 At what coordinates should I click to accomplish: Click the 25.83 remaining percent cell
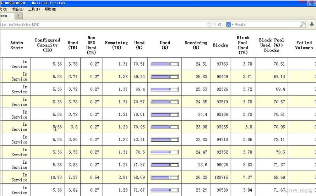(196, 77)
